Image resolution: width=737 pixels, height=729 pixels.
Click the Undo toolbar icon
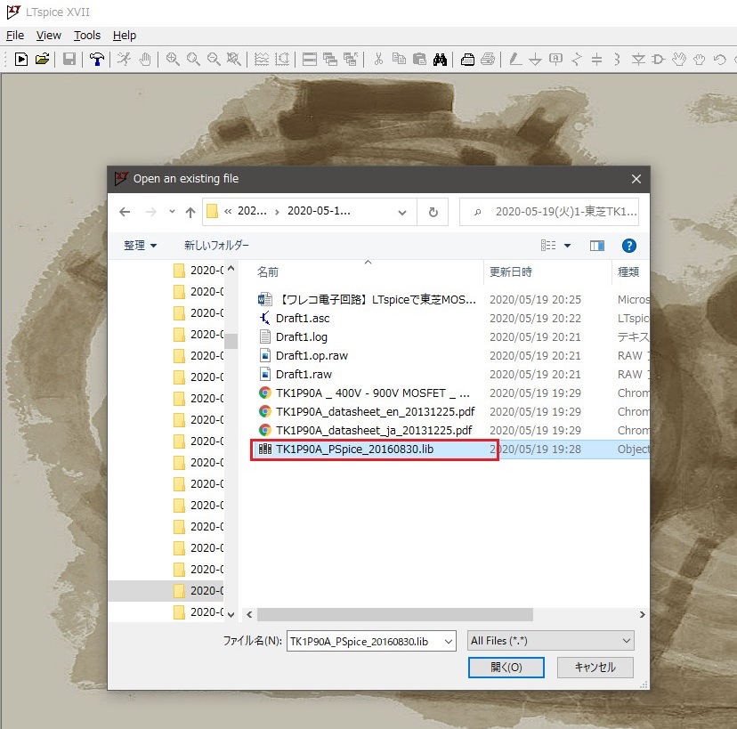coord(719,60)
